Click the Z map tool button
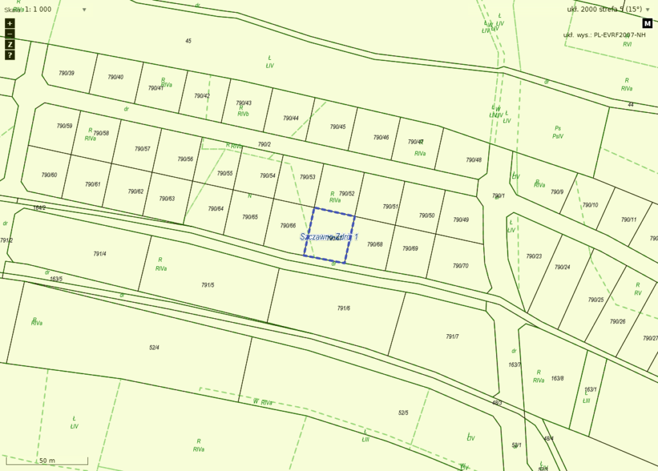658x471 pixels. point(10,44)
